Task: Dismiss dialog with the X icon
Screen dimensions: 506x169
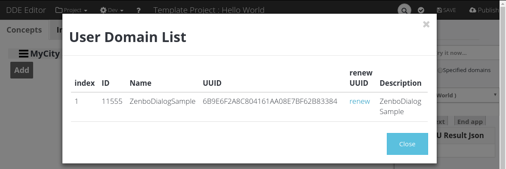Action: click(x=426, y=24)
